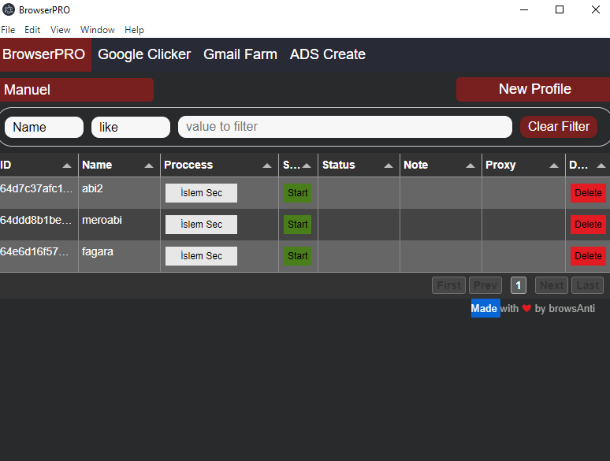The height and width of the screenshot is (461, 610).
Task: Sort the Name column using its arrow
Action: (x=149, y=165)
